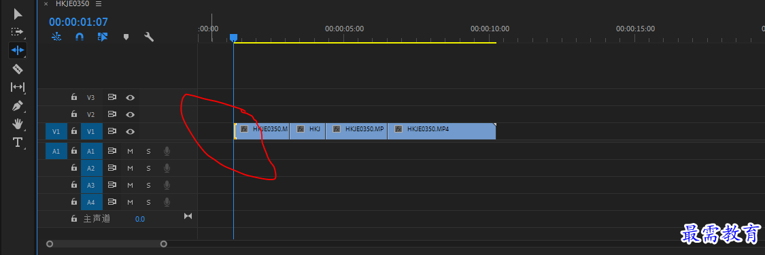Toggle lock on track V3
The height and width of the screenshot is (255, 765).
coord(73,97)
